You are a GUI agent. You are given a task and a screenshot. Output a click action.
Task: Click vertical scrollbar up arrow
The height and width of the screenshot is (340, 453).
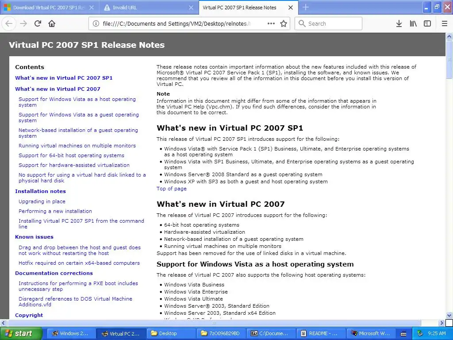click(x=449, y=36)
